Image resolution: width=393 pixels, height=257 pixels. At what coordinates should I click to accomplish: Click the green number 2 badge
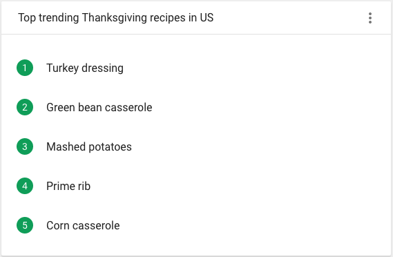pos(25,107)
